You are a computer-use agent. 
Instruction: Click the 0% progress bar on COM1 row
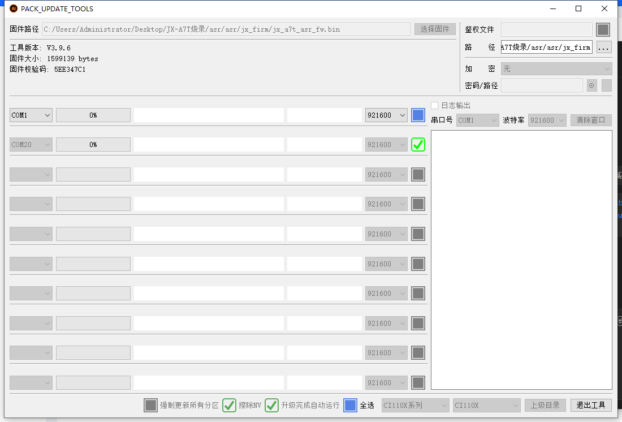pyautogui.click(x=93, y=115)
